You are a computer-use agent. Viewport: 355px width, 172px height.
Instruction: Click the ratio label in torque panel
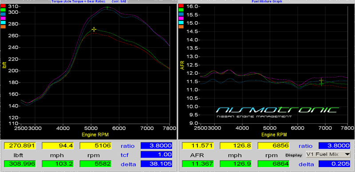[x=127, y=146]
